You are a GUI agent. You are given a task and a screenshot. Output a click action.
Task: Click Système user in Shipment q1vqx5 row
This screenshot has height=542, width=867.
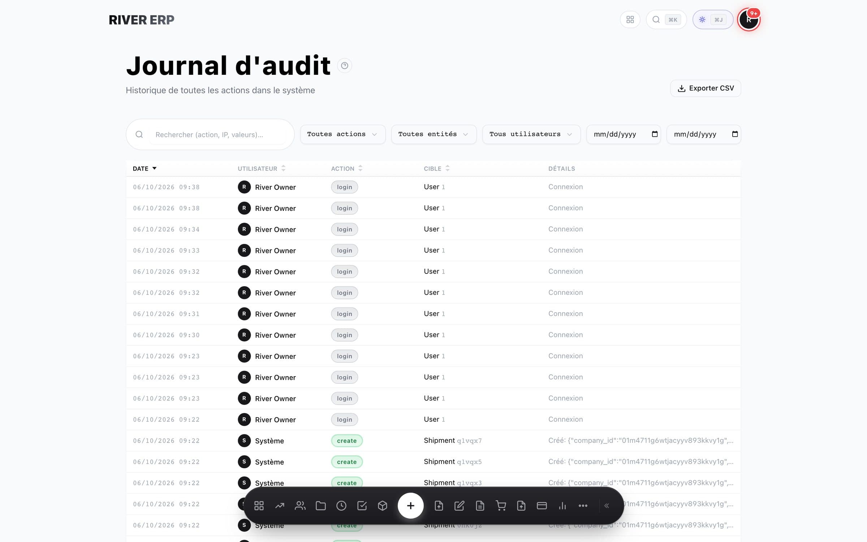click(269, 462)
